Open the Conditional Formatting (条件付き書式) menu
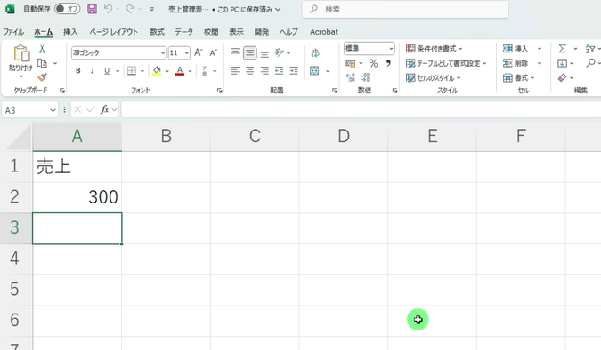 435,49
